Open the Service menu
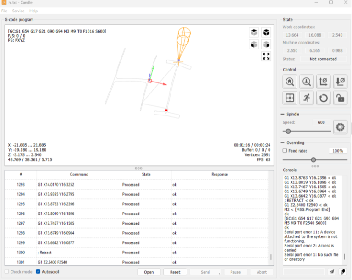352x280 pixels. pos(18,11)
